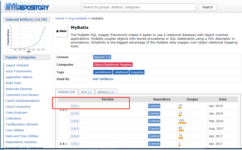
Task: Open version 3.4.6
Action: click(75, 121)
